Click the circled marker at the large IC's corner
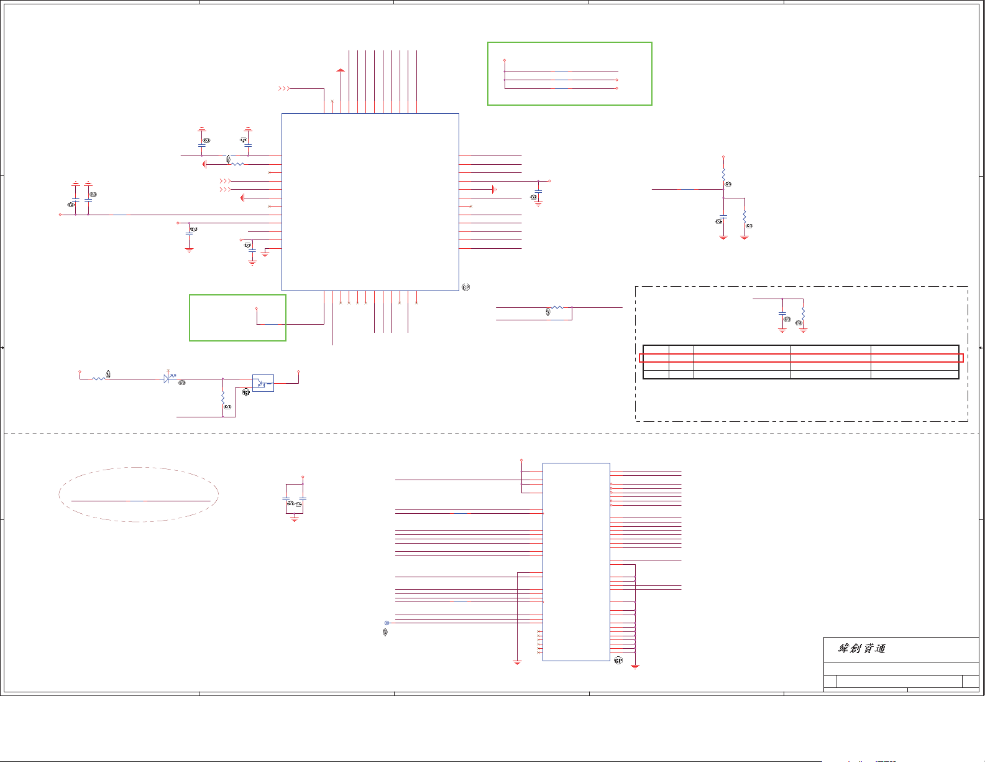Screen dimensions: 985x762 [x=465, y=287]
